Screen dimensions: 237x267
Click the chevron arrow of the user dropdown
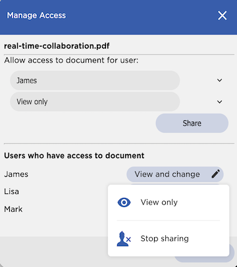(x=219, y=80)
